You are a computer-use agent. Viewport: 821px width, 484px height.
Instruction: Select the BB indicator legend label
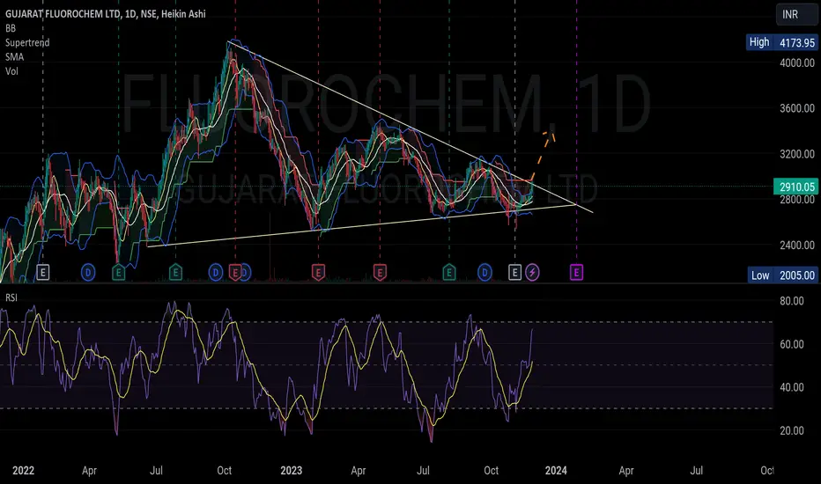11,28
